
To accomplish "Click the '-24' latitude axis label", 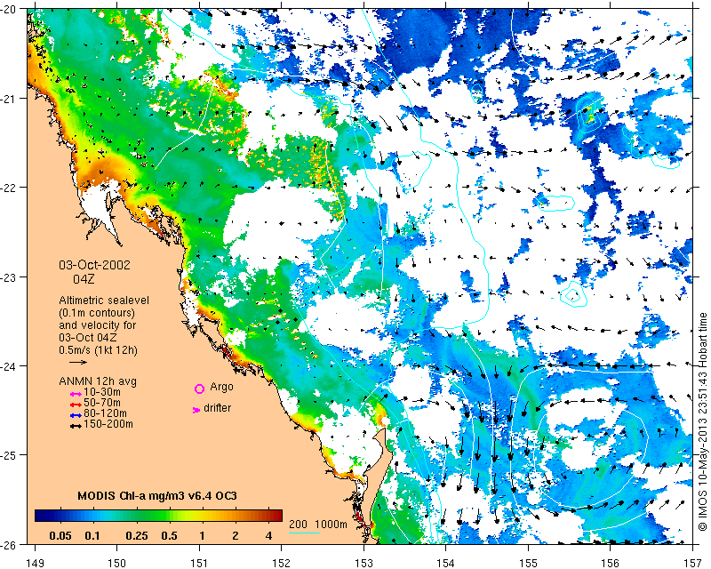I will click(7, 366).
